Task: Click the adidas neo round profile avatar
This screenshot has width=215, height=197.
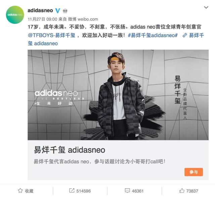Action: point(15,15)
